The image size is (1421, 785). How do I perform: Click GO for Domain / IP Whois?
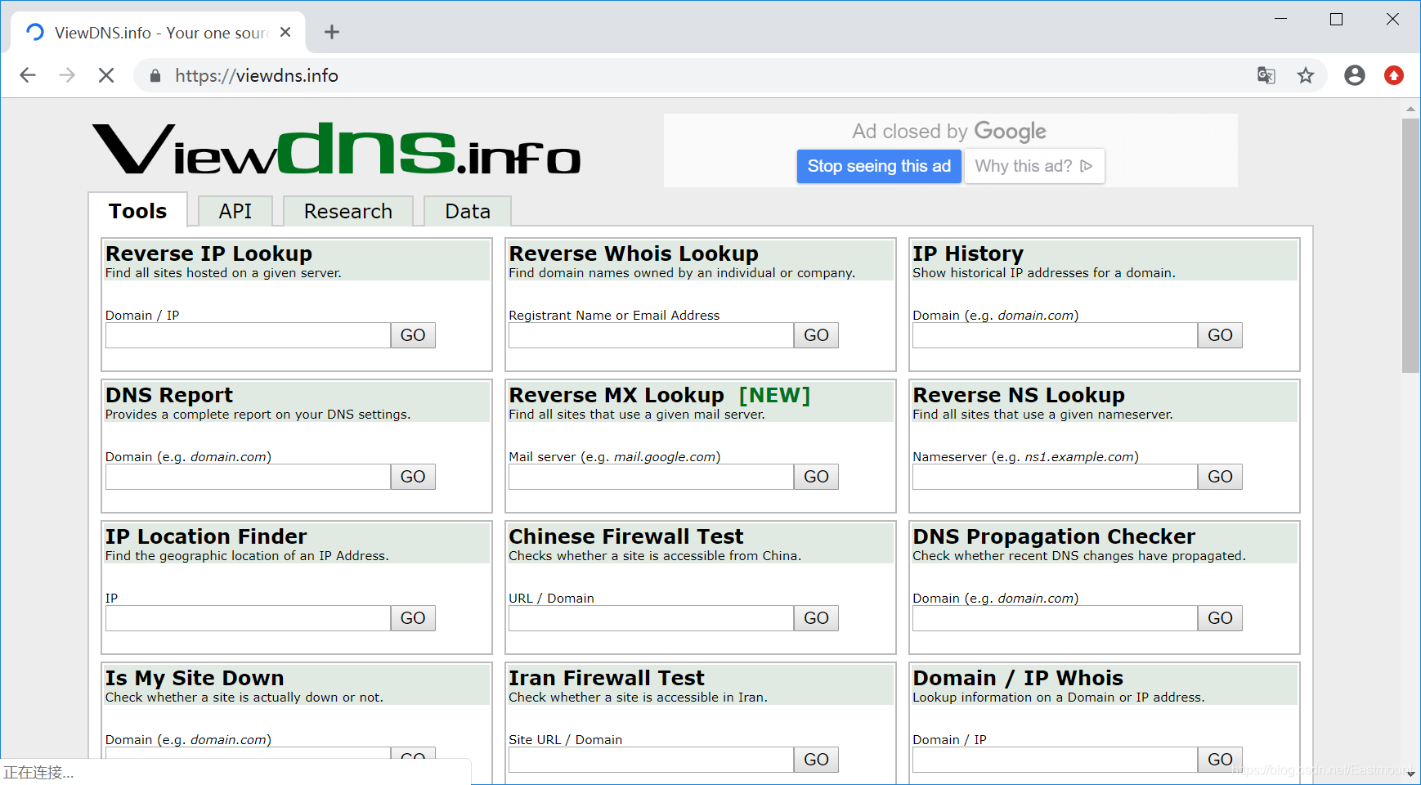pyautogui.click(x=1220, y=760)
